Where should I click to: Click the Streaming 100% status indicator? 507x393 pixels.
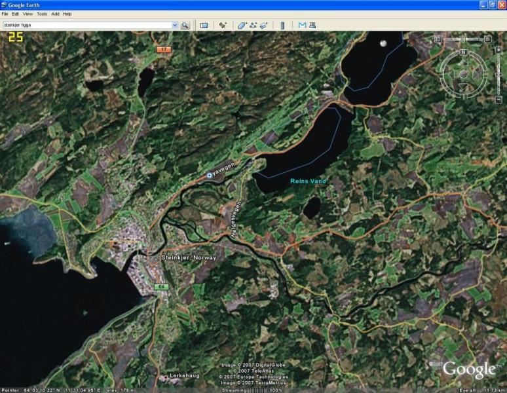pyautogui.click(x=252, y=390)
